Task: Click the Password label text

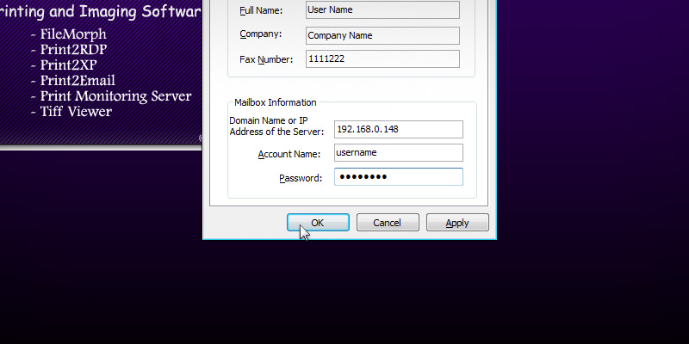Action: tap(300, 178)
